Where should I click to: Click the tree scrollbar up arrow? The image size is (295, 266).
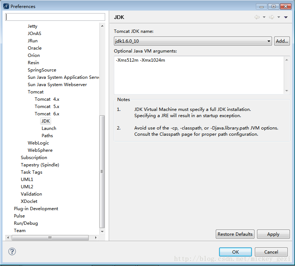[x=102, y=26]
